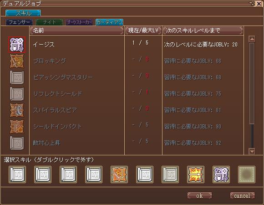Click the スパイラルスピア skill icon
Screen dimensions: 264x205
tap(17, 110)
